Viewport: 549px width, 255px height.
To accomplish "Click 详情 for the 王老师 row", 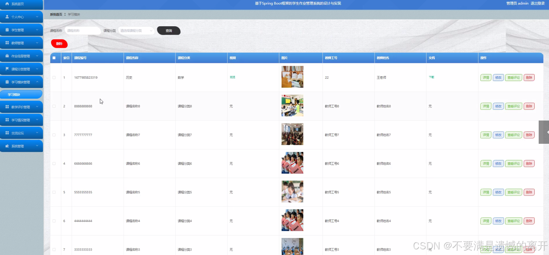I will click(x=486, y=77).
